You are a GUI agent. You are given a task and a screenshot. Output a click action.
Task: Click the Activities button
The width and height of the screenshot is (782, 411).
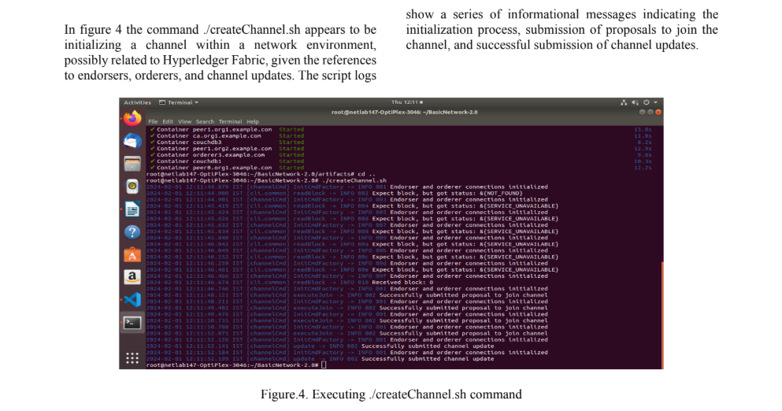137,102
